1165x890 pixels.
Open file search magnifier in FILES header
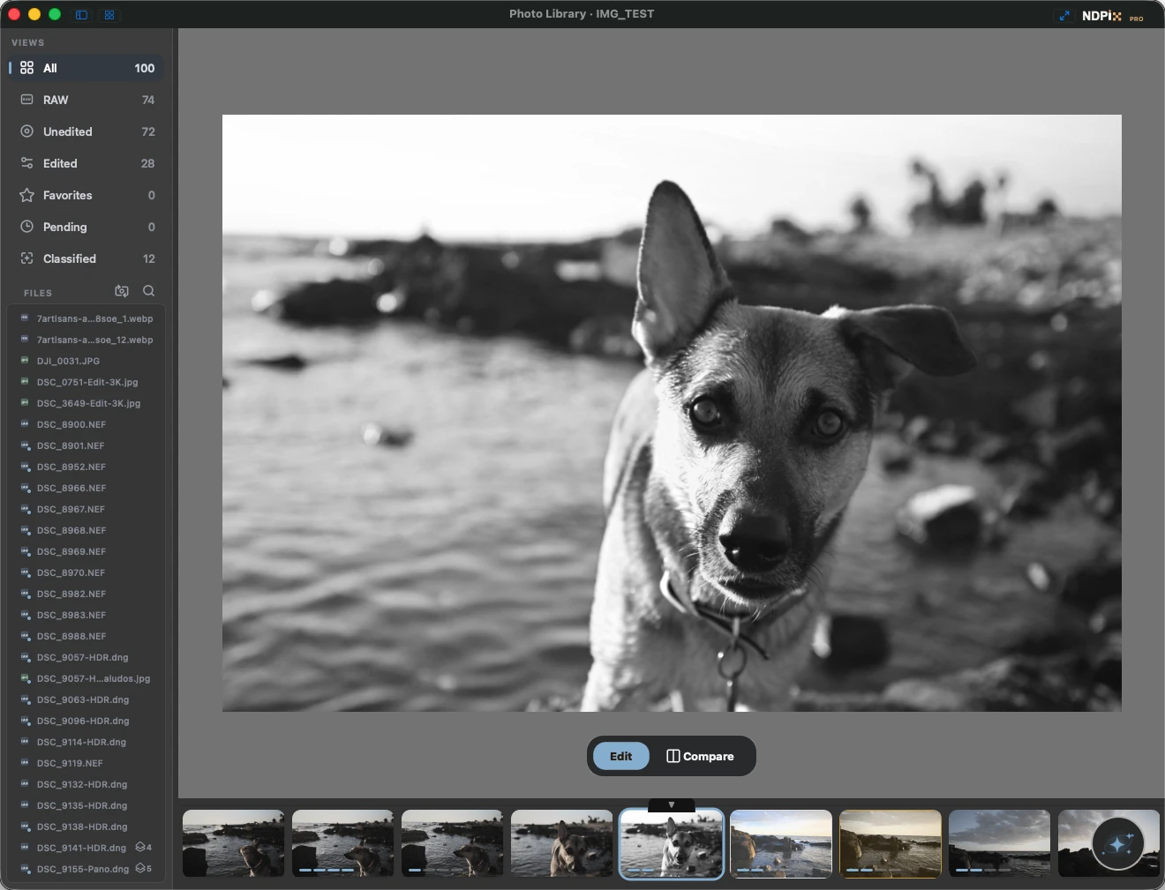coord(148,291)
